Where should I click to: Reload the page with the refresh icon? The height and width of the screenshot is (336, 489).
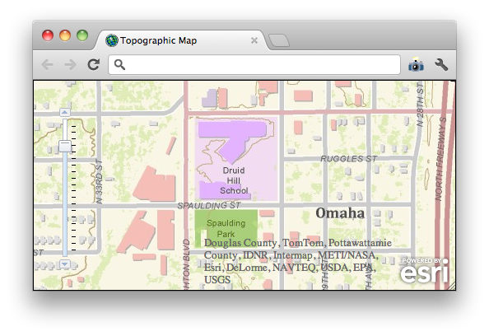click(x=94, y=64)
